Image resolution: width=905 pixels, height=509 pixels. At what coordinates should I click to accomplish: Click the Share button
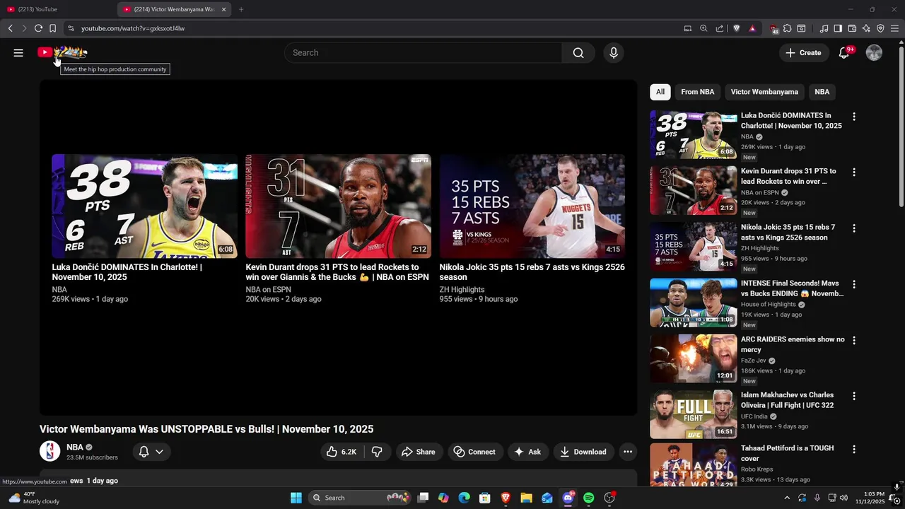pos(418,452)
